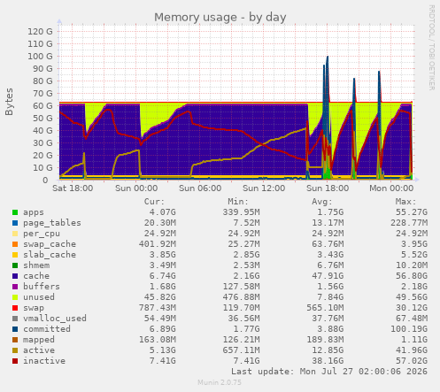The height and width of the screenshot is (392, 440).
Task: Click the committed max value 100.19G
Action: pyautogui.click(x=409, y=329)
